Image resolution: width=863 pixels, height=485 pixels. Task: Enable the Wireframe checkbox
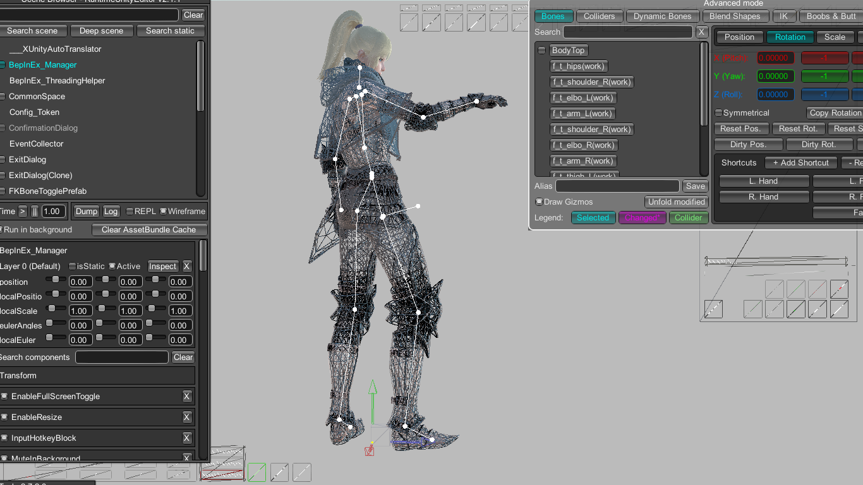[x=164, y=212]
